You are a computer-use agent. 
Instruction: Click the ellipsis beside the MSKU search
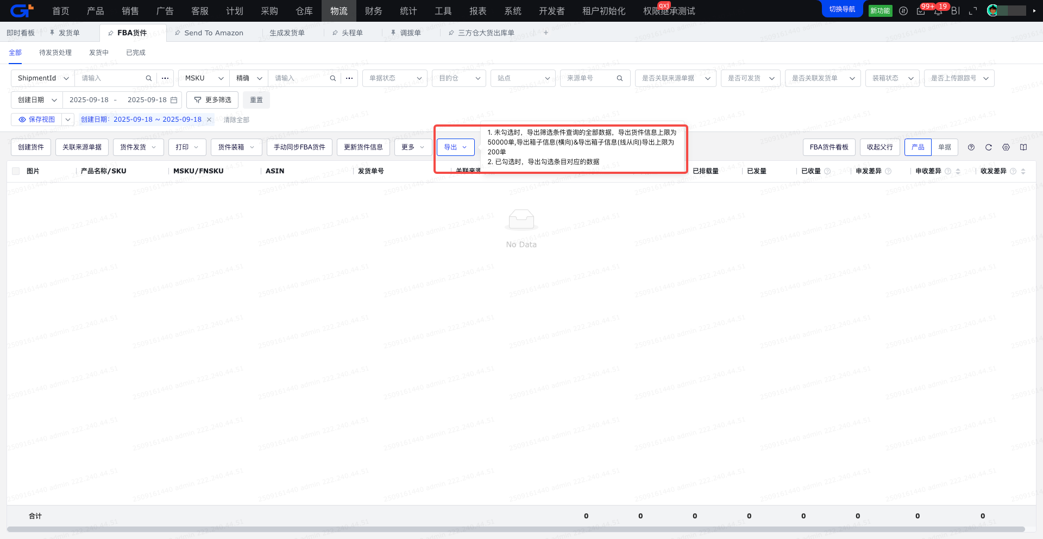click(349, 78)
